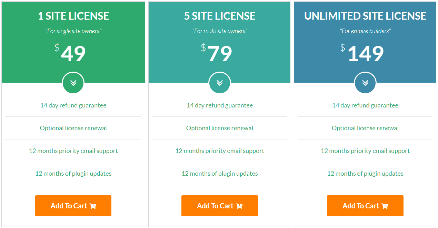Add the 1 Site License to cart

click(73, 206)
